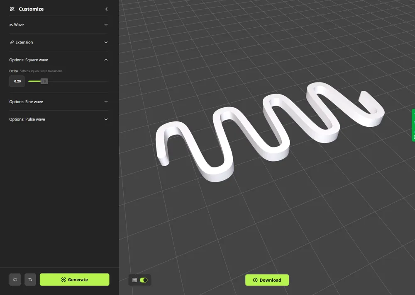
Task: Collapse the sidebar using the top chevron
Action: [x=106, y=9]
